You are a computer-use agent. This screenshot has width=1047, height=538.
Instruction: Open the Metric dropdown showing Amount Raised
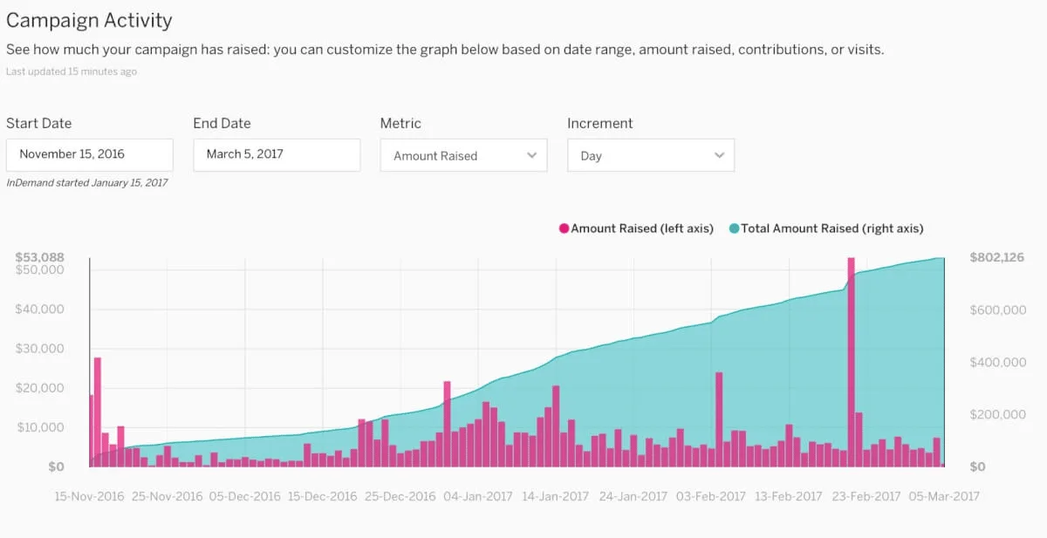click(463, 155)
